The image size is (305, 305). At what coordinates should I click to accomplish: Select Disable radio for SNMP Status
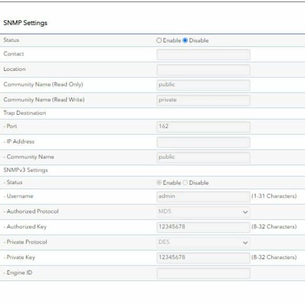185,40
